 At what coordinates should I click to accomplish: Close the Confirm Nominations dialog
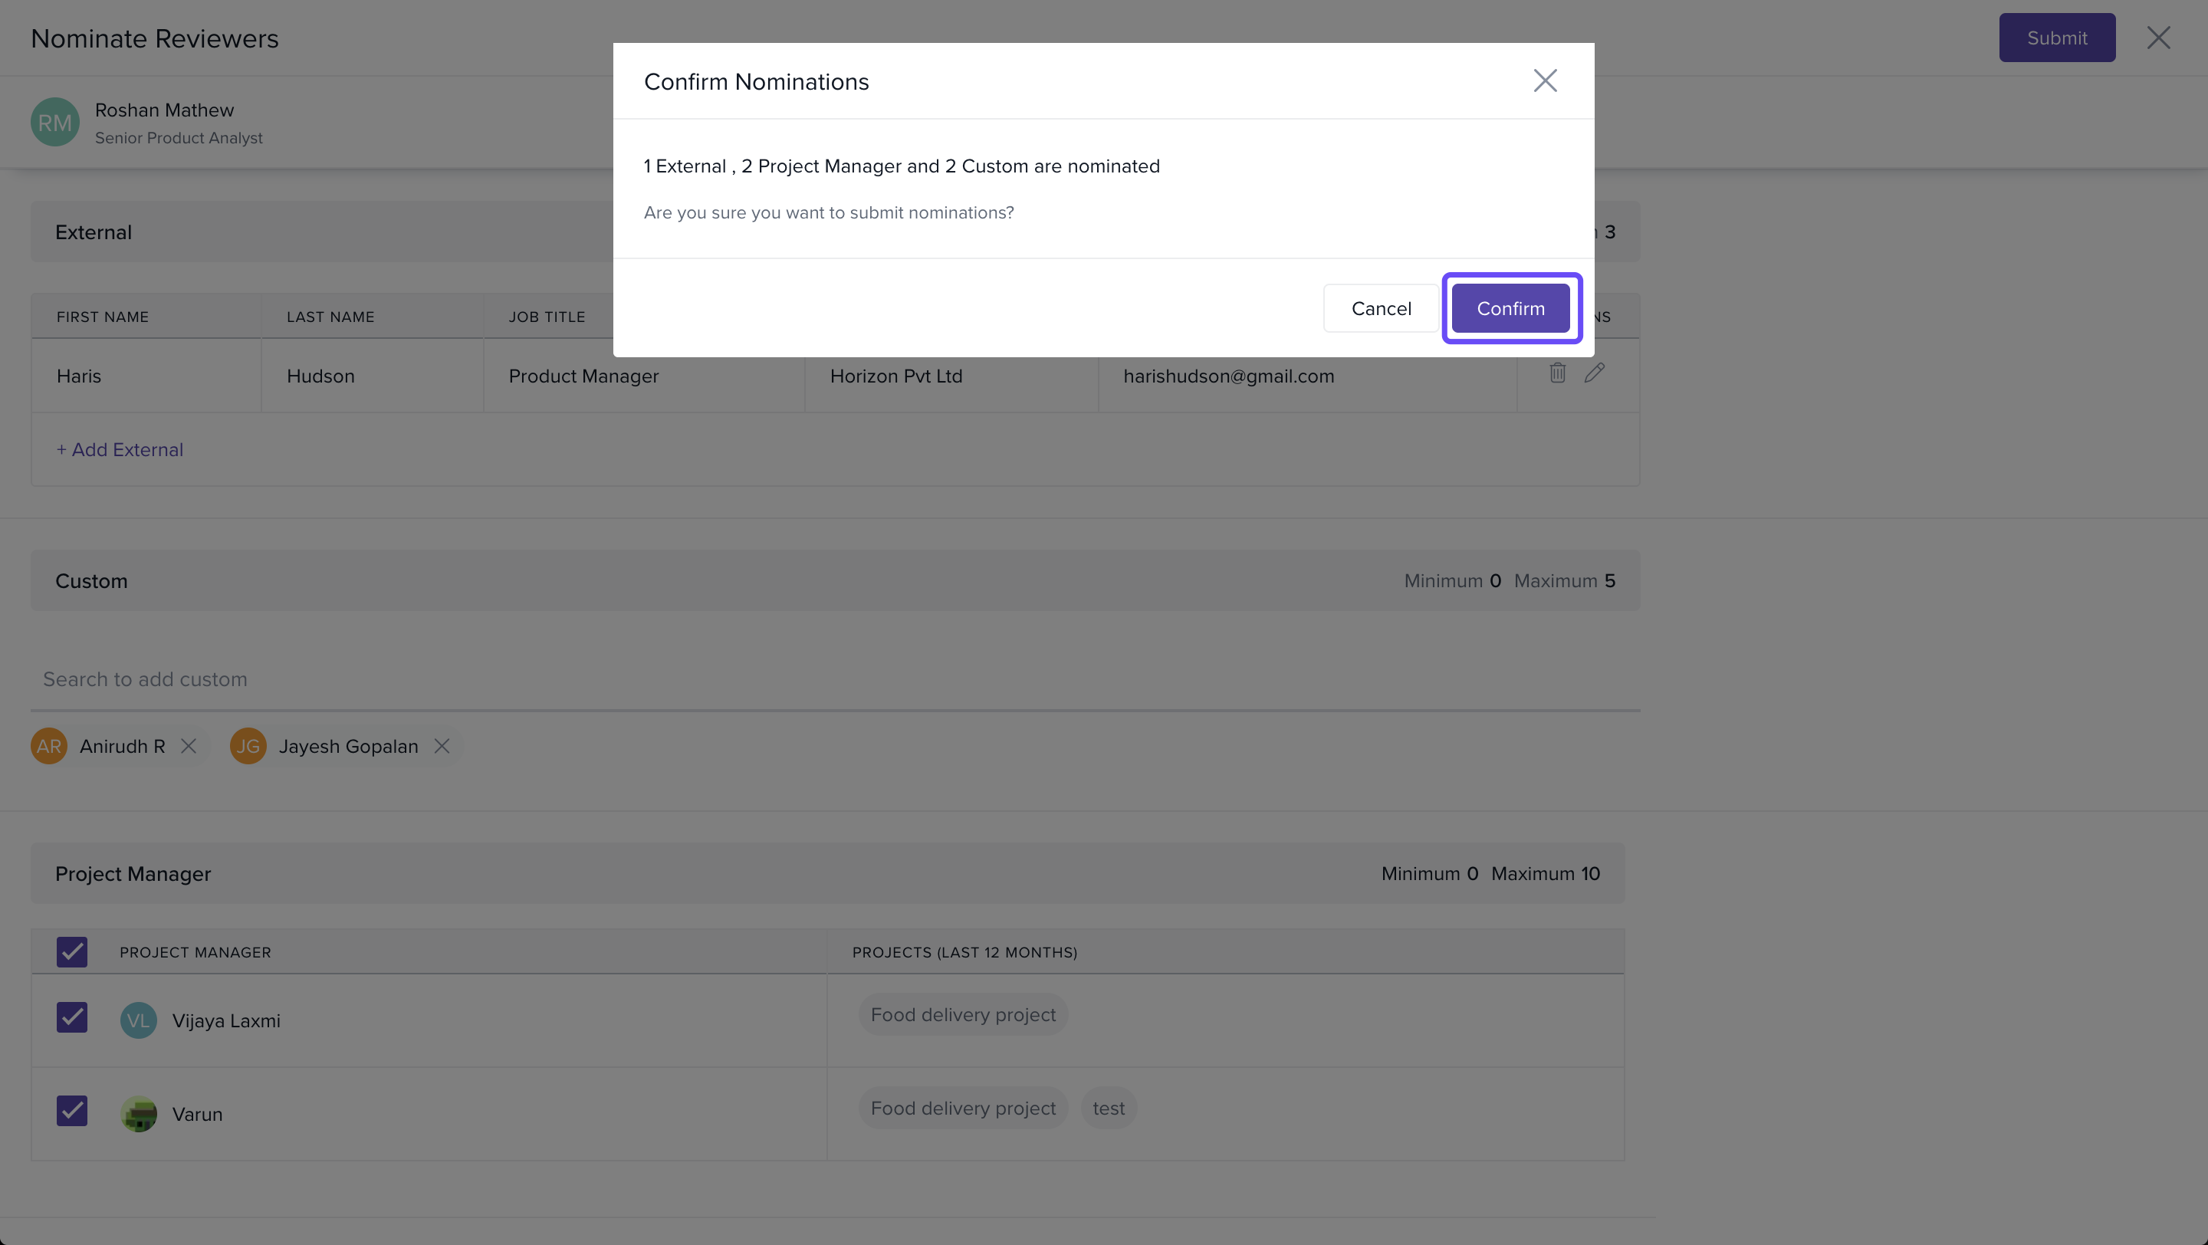click(x=1545, y=80)
